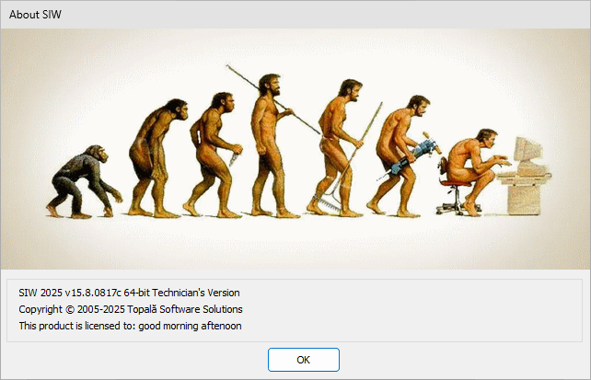Click the chimpanzee figure in the banner

(x=84, y=182)
